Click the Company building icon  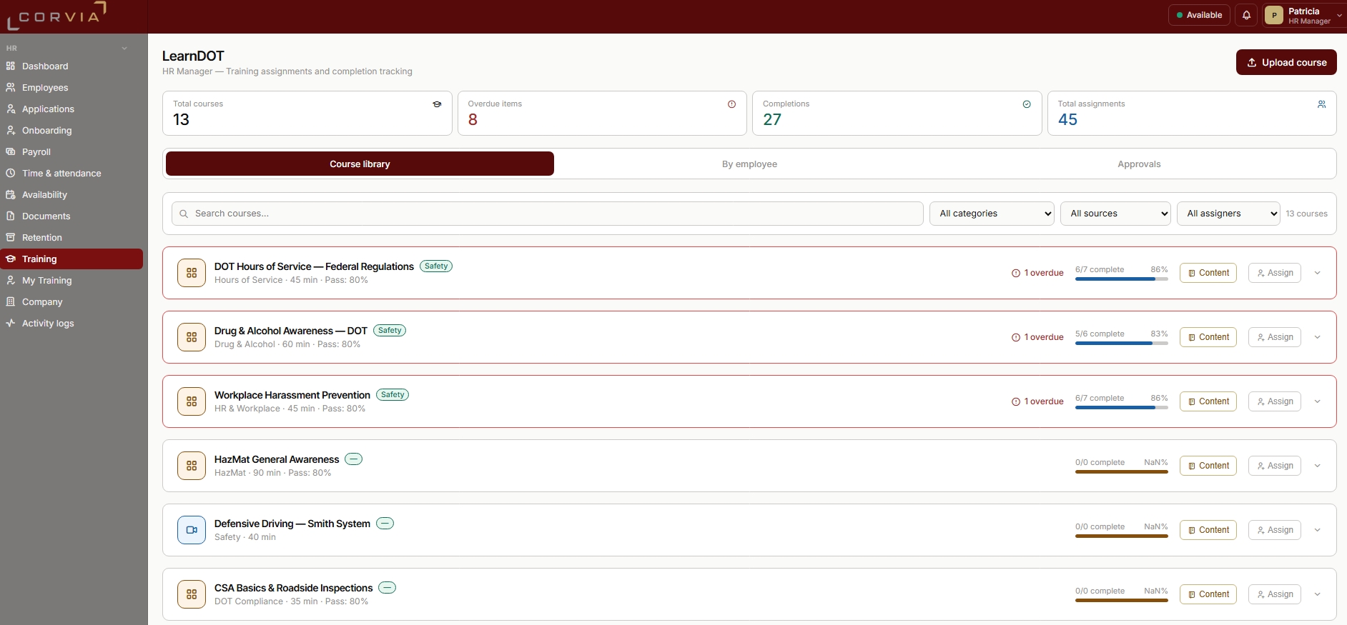point(11,301)
